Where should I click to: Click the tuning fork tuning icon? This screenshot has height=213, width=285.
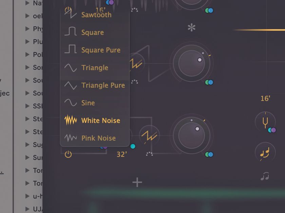pos(266,122)
